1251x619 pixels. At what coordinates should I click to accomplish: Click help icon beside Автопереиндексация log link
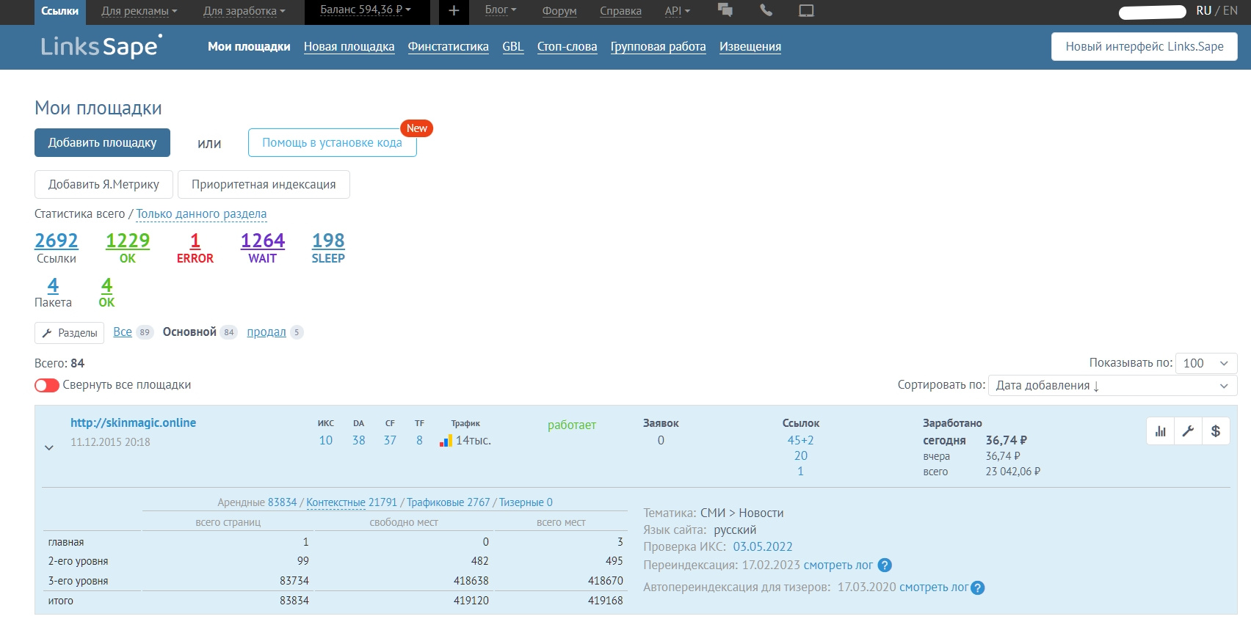(978, 587)
